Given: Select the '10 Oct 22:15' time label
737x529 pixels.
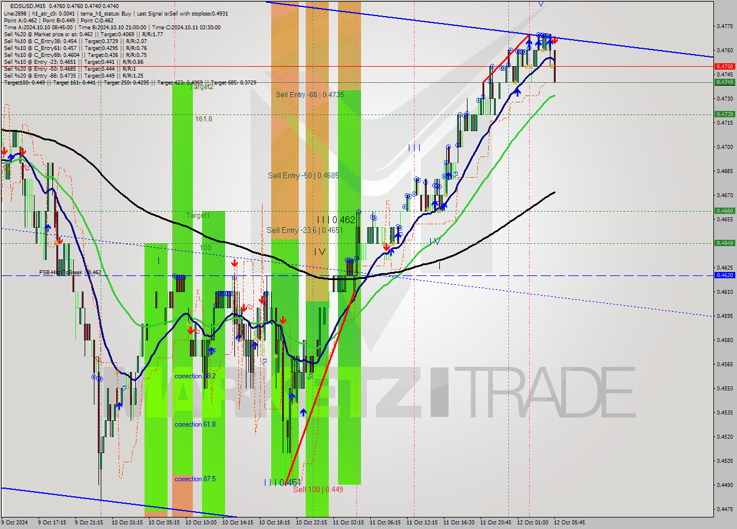Looking at the screenshot, I should (x=311, y=523).
